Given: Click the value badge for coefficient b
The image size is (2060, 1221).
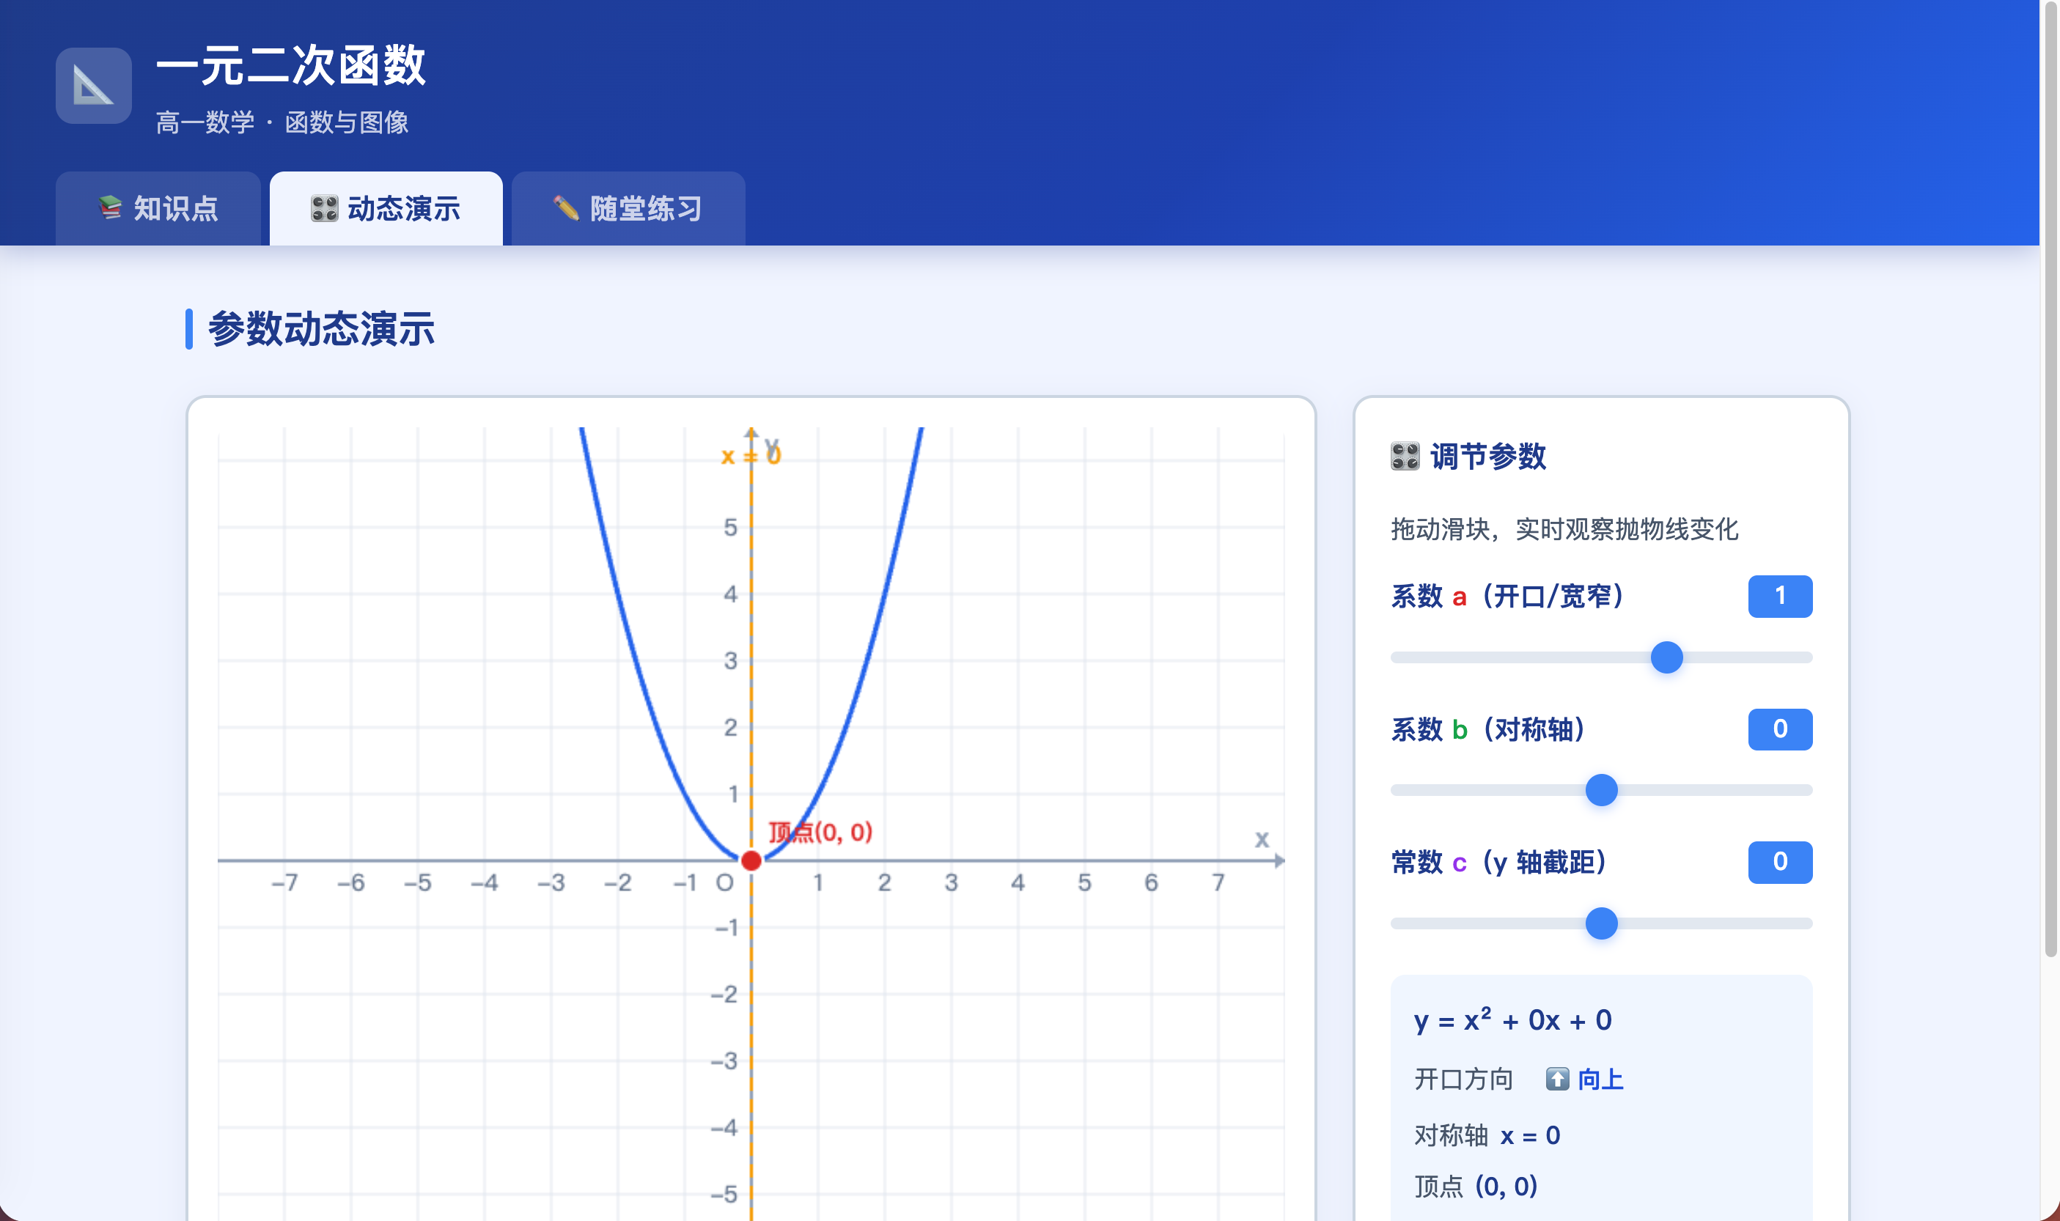Looking at the screenshot, I should (x=1780, y=729).
